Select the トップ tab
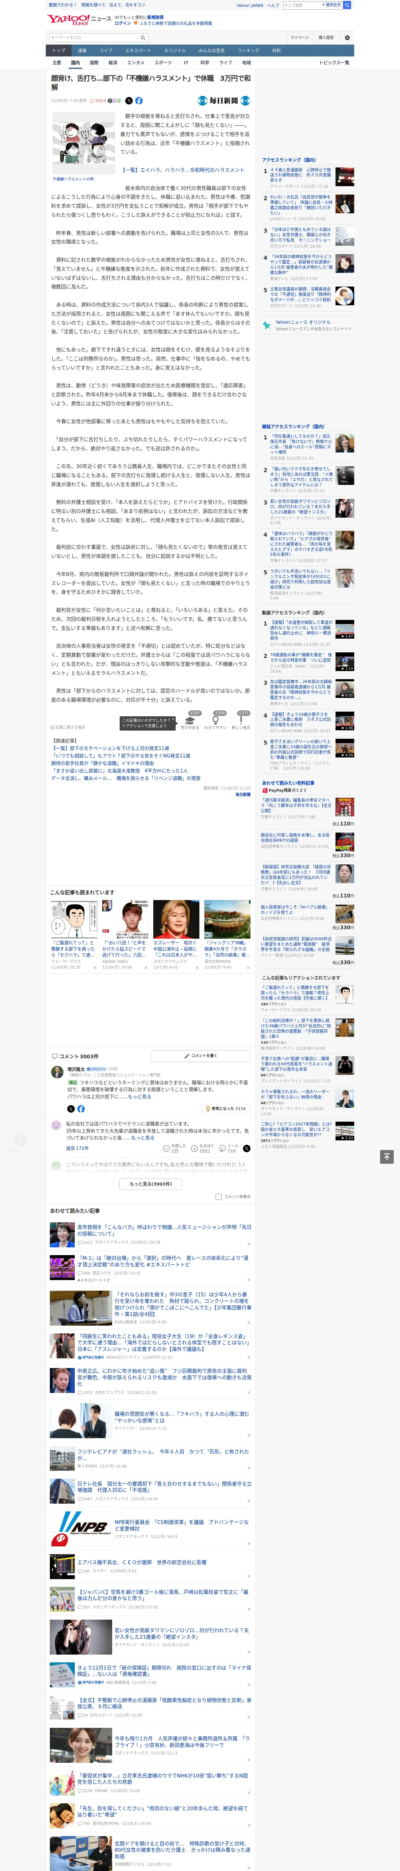The image size is (400, 1871). (59, 51)
